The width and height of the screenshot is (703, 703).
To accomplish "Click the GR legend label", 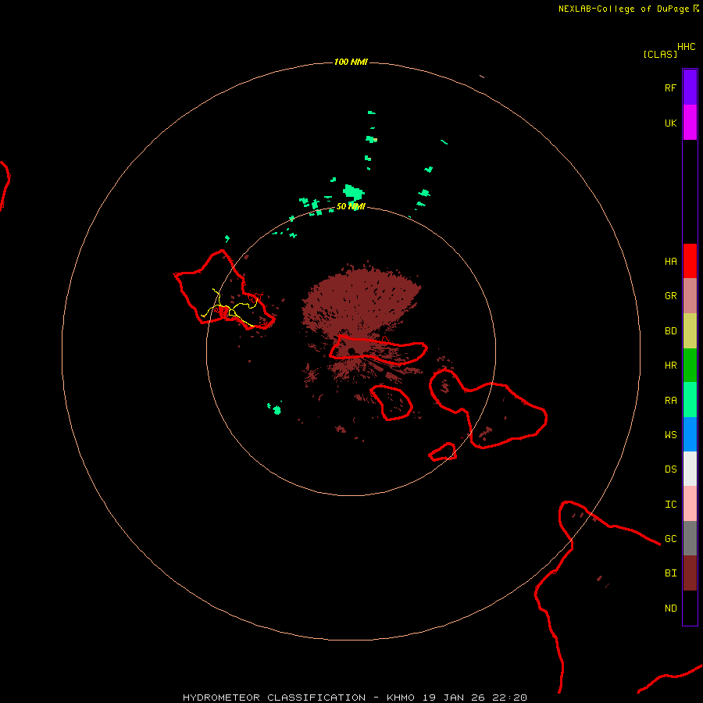I will click(670, 296).
